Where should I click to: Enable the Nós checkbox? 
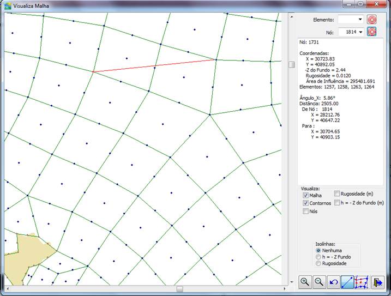click(305, 211)
